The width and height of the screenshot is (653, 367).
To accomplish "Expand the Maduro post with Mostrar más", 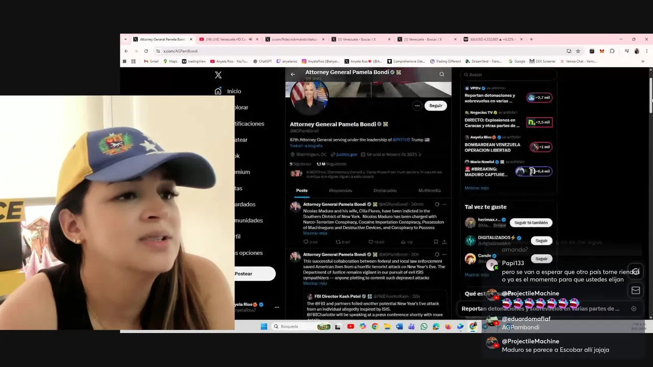I will coord(315,233).
